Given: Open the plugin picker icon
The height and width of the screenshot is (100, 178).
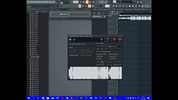Looking at the screenshot, I should point(133,6).
